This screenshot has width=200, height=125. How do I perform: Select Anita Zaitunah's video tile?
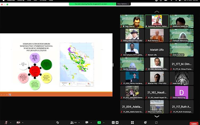point(182,50)
